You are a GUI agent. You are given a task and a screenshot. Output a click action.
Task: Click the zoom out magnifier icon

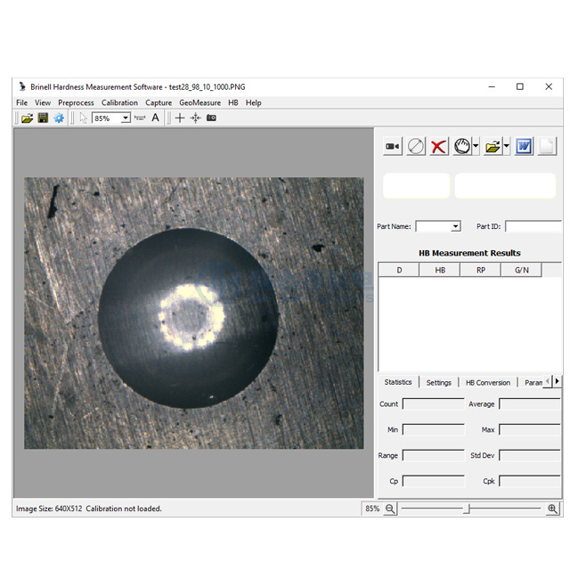pos(389,509)
